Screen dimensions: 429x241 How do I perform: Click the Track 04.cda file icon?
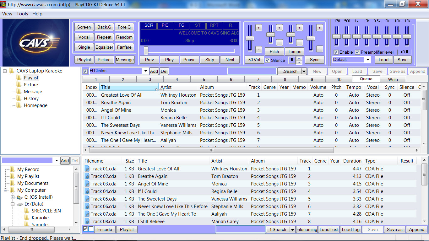pos(87,191)
